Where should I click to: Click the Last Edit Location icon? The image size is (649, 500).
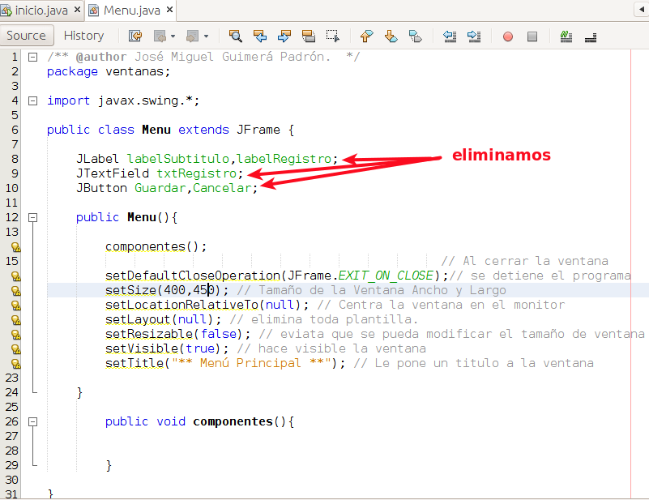tap(135, 36)
